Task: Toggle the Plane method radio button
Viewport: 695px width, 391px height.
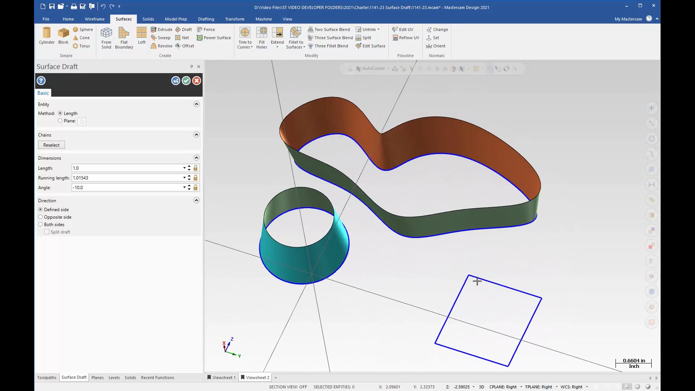Action: (x=60, y=121)
